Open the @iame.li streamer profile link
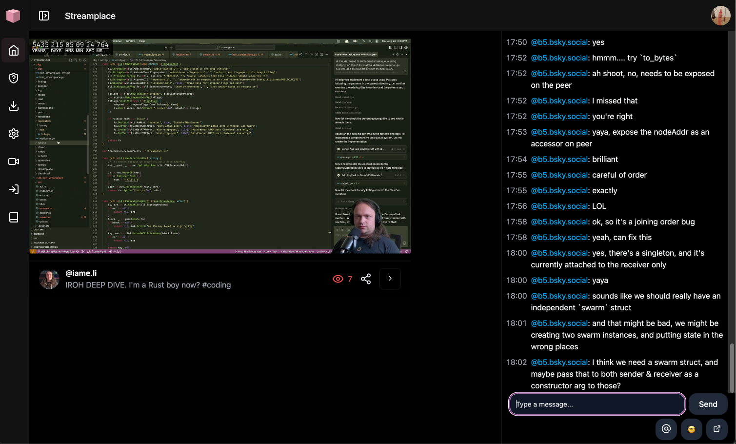 (x=81, y=273)
